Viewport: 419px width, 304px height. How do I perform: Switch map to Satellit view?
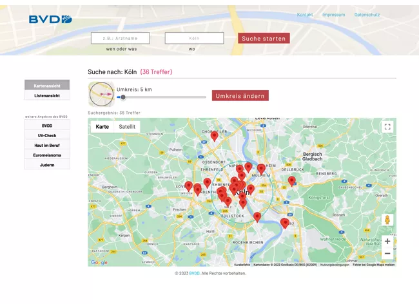coord(127,127)
